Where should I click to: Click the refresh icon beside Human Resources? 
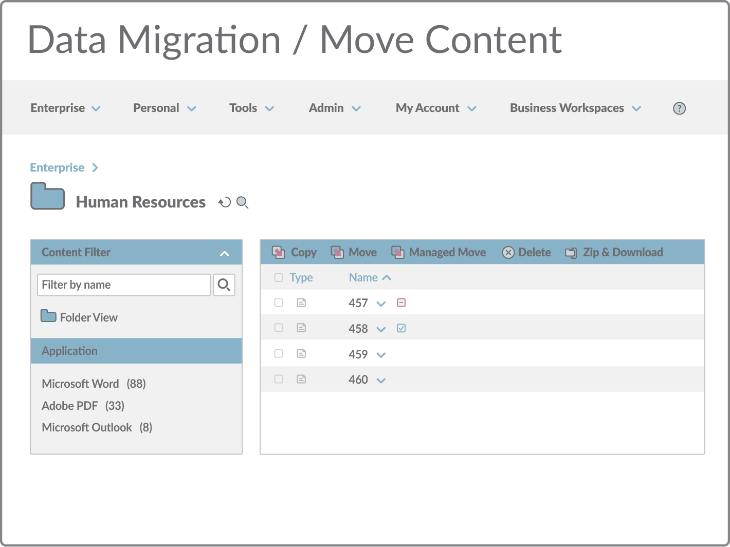point(225,202)
